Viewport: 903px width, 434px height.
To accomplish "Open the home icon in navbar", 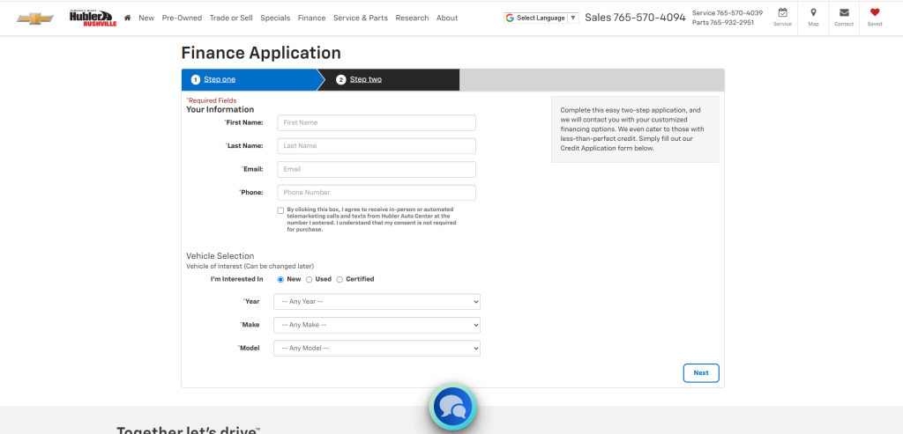I will 128,18.
